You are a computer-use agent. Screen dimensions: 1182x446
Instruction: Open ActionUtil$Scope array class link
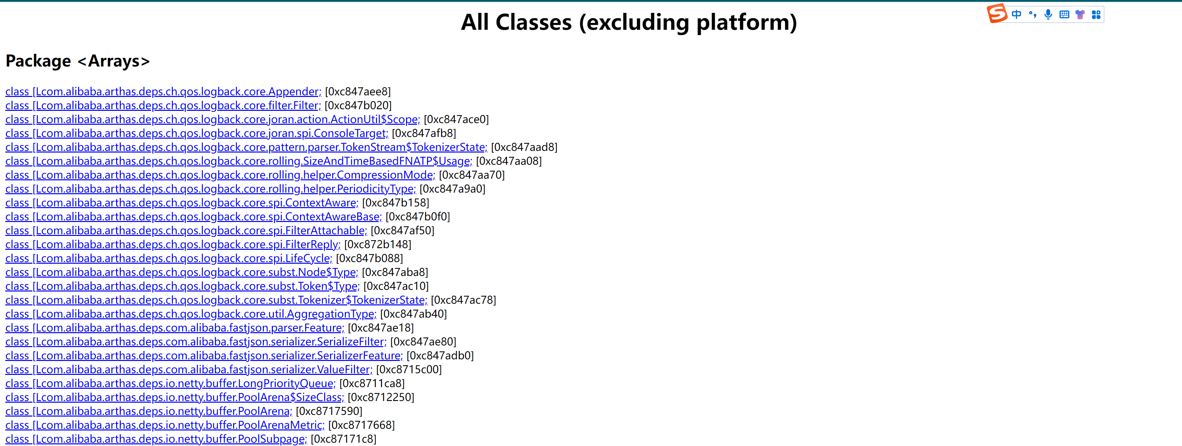[213, 119]
